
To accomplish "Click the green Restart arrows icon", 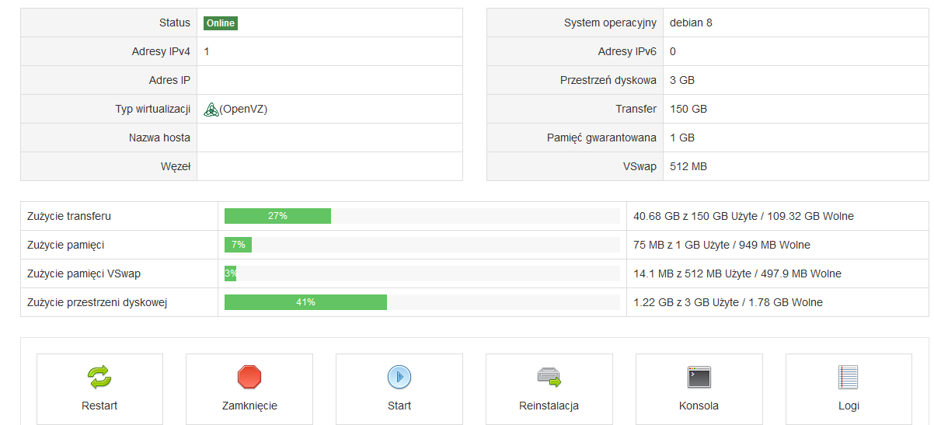I will pyautogui.click(x=99, y=378).
